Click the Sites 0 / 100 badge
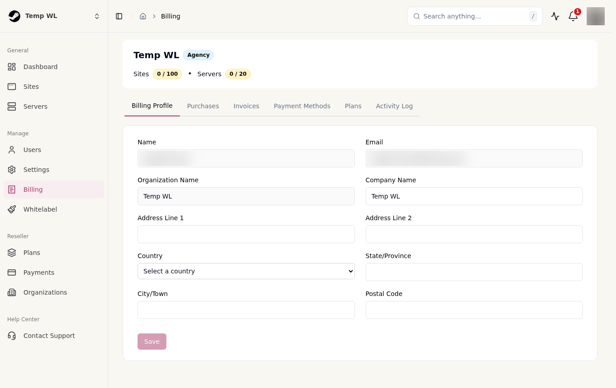Screen dimensions: 616x388 point(167,74)
